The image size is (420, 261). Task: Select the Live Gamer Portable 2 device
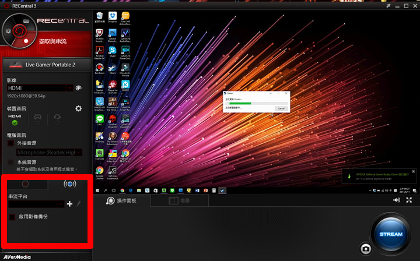46,65
